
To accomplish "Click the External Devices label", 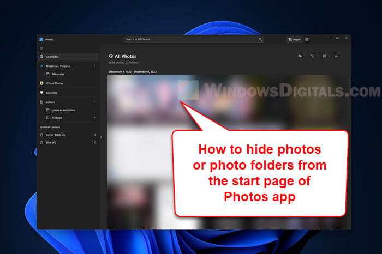I will [50, 127].
